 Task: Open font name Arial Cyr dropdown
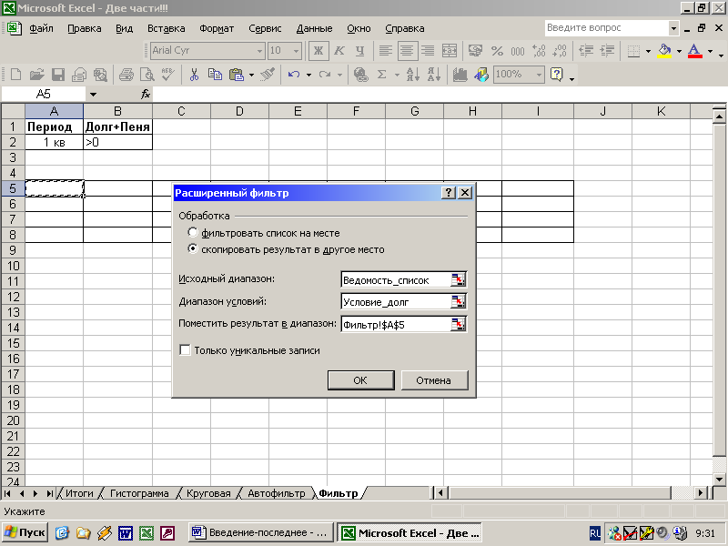pos(260,51)
